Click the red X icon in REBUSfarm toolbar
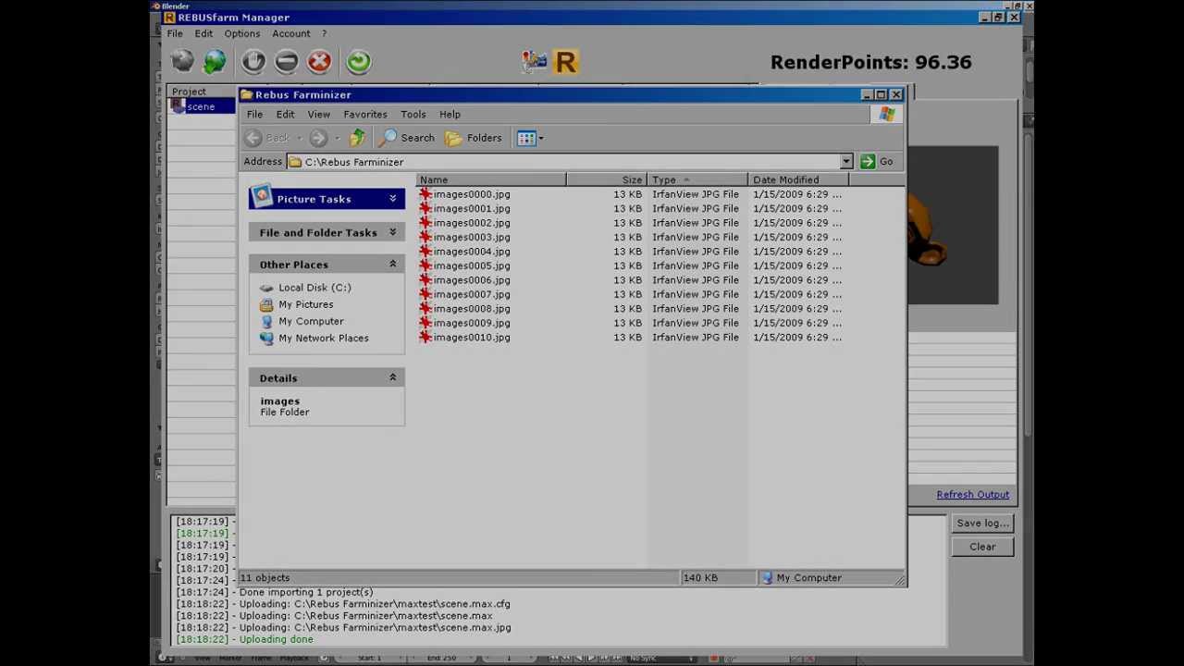This screenshot has height=666, width=1184. [x=319, y=62]
